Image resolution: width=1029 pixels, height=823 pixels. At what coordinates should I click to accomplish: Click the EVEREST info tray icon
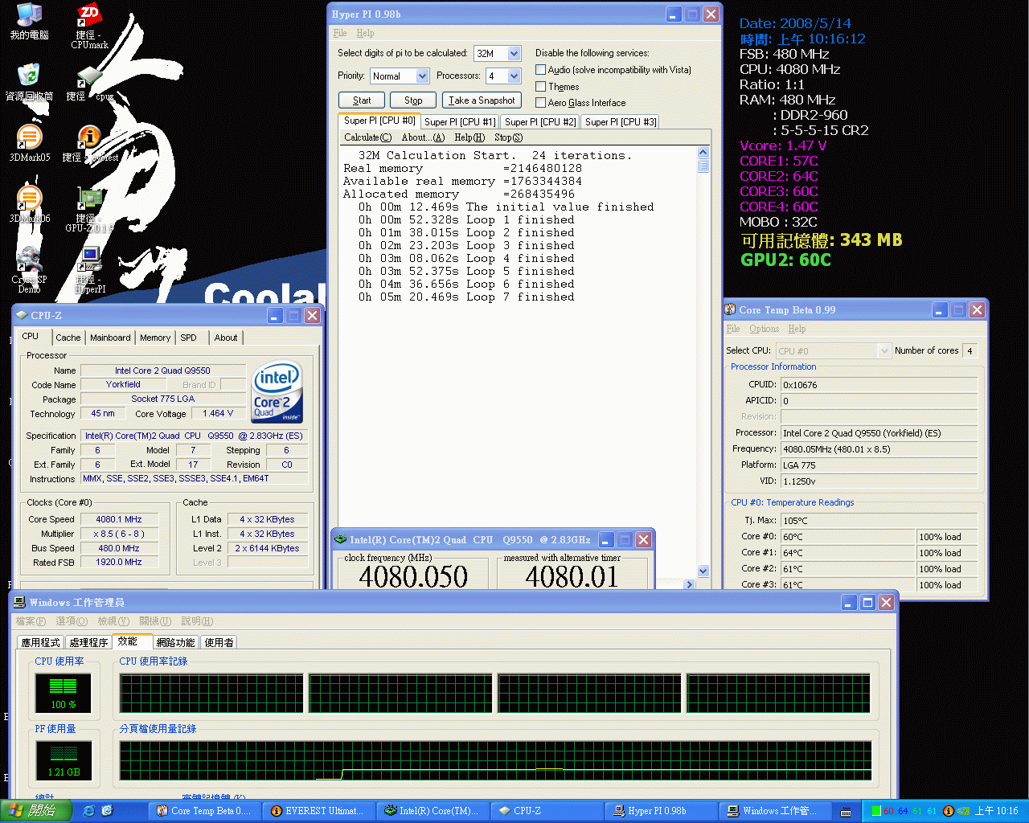click(x=948, y=811)
